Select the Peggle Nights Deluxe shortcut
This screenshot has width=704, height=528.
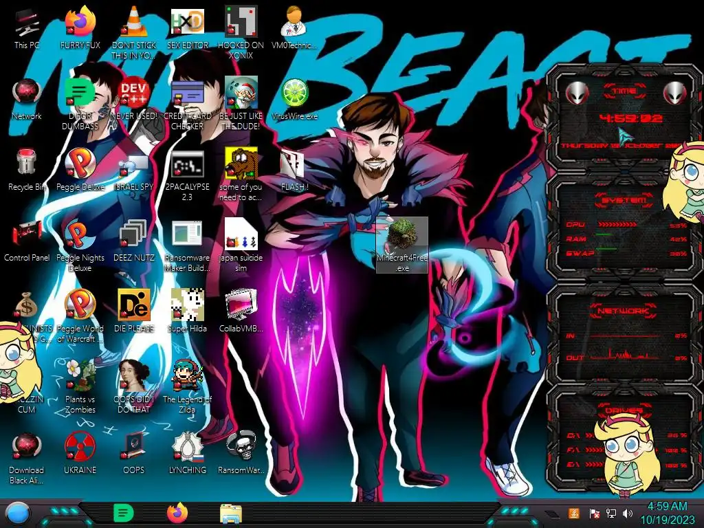pyautogui.click(x=80, y=246)
